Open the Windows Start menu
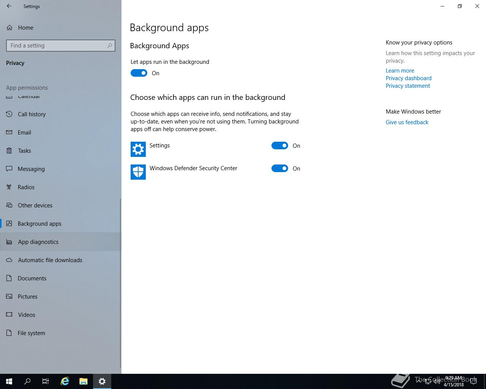486x389 pixels. pos(9,381)
